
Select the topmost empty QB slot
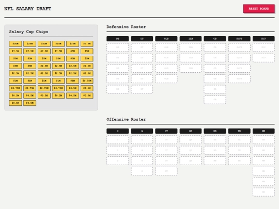191,140
